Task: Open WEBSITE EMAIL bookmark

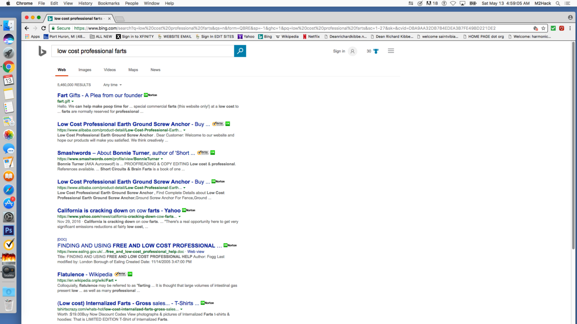Action: [174, 36]
